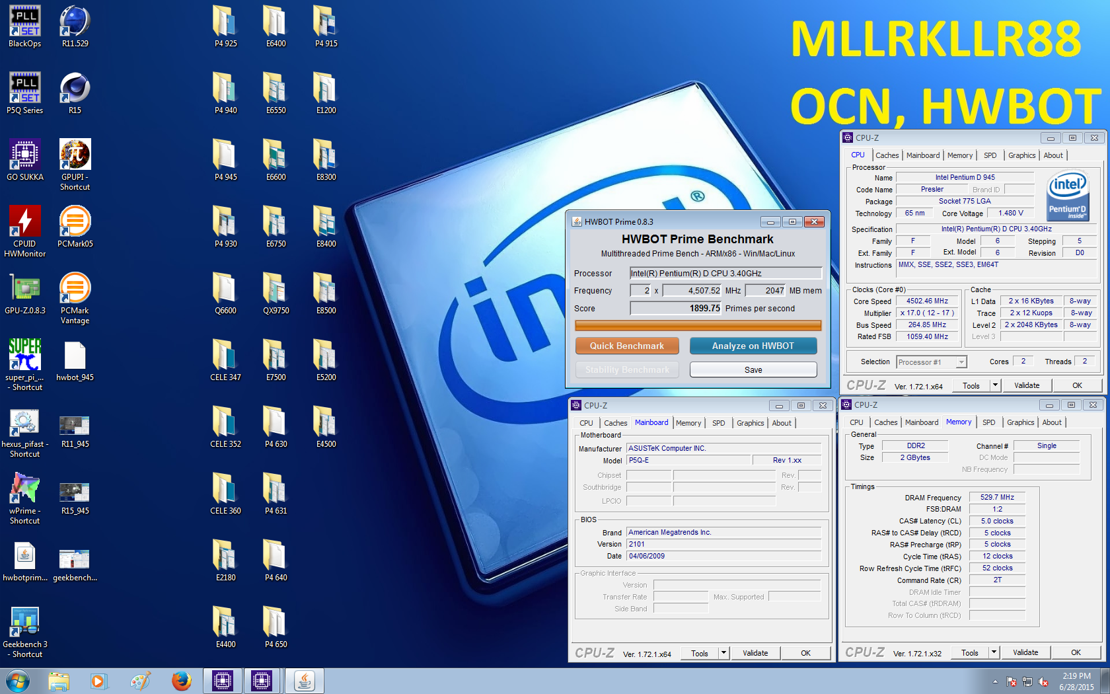This screenshot has width=1110, height=694.
Task: Select the hwbot_945 file icon
Action: [x=75, y=360]
